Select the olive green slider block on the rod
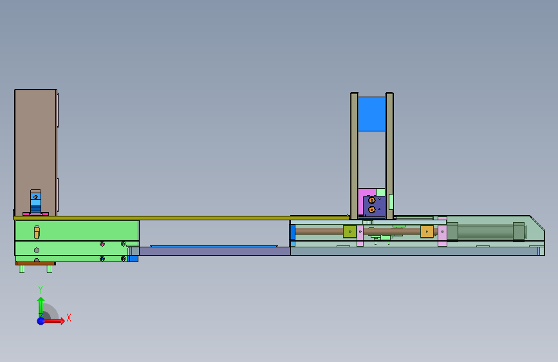 350,232
